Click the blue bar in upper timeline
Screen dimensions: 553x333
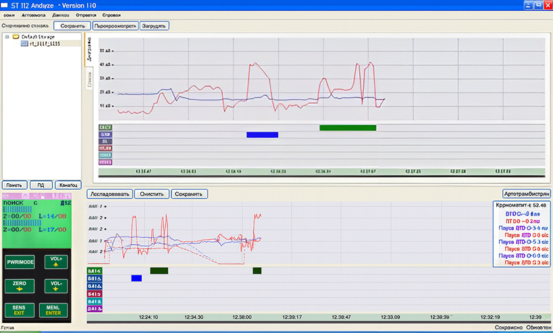[262, 135]
